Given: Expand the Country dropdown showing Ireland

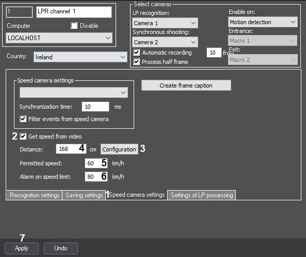Looking at the screenshot, I should click(80, 57).
